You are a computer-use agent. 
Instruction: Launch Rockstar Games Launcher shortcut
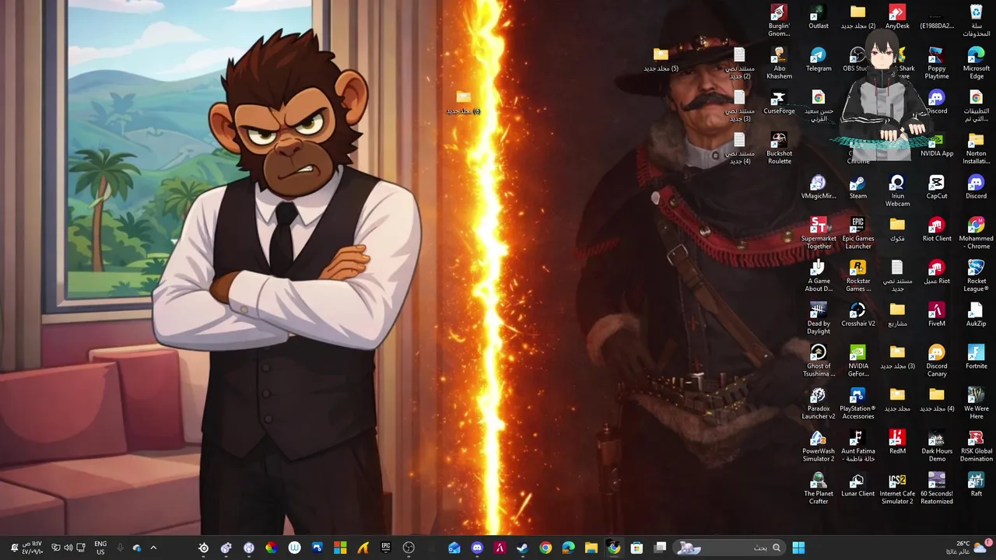[857, 276]
